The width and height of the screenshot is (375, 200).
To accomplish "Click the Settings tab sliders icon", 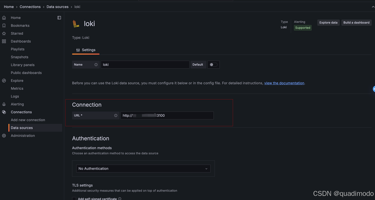I will 78,50.
